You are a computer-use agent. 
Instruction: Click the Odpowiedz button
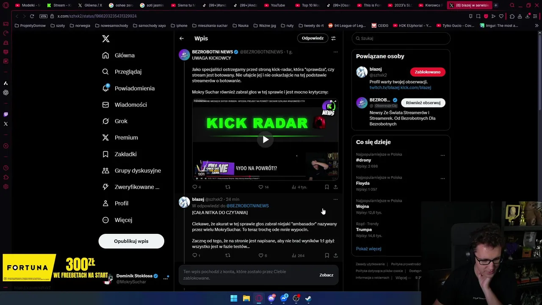click(312, 38)
